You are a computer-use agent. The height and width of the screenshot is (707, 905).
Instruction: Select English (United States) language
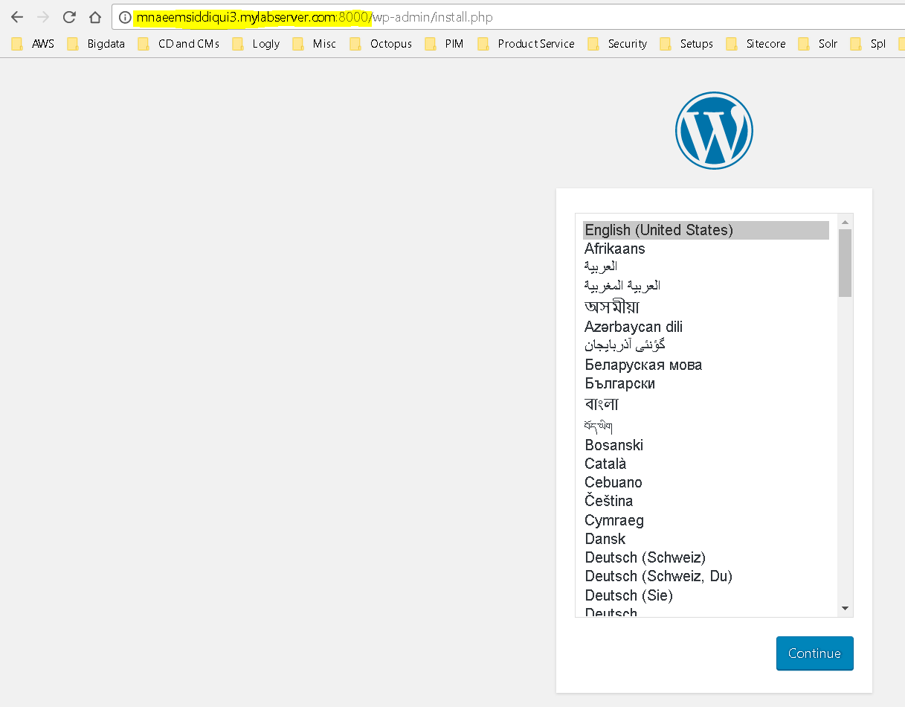[x=706, y=230]
